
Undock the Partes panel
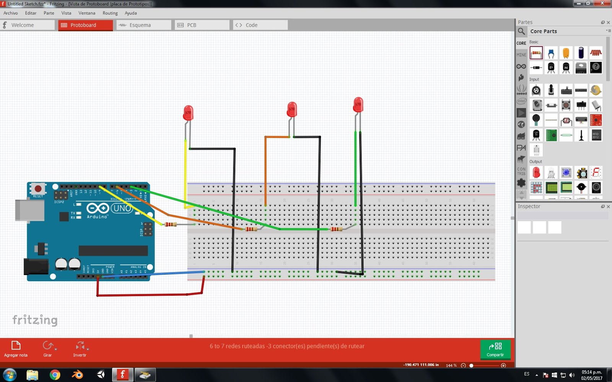pos(603,23)
